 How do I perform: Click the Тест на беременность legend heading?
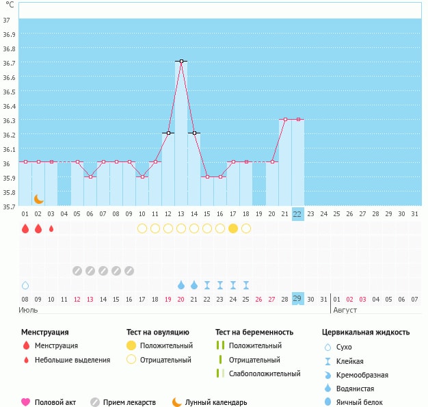pyautogui.click(x=254, y=332)
